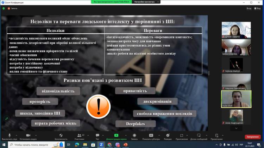Viewport: 264px width, 148px height.
Task: Open the Whiteboards toolbar item
Action: coord(199,135)
